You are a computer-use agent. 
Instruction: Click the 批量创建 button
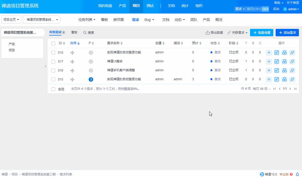[x=262, y=33]
